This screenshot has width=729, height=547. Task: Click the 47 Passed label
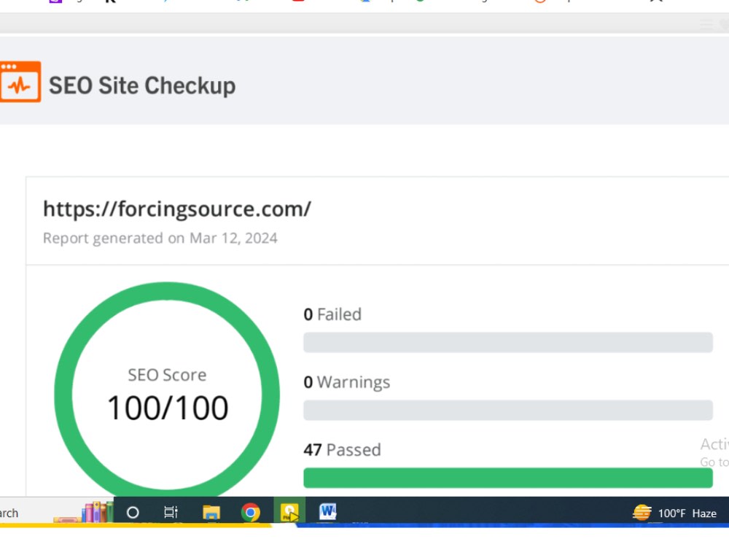tap(342, 450)
